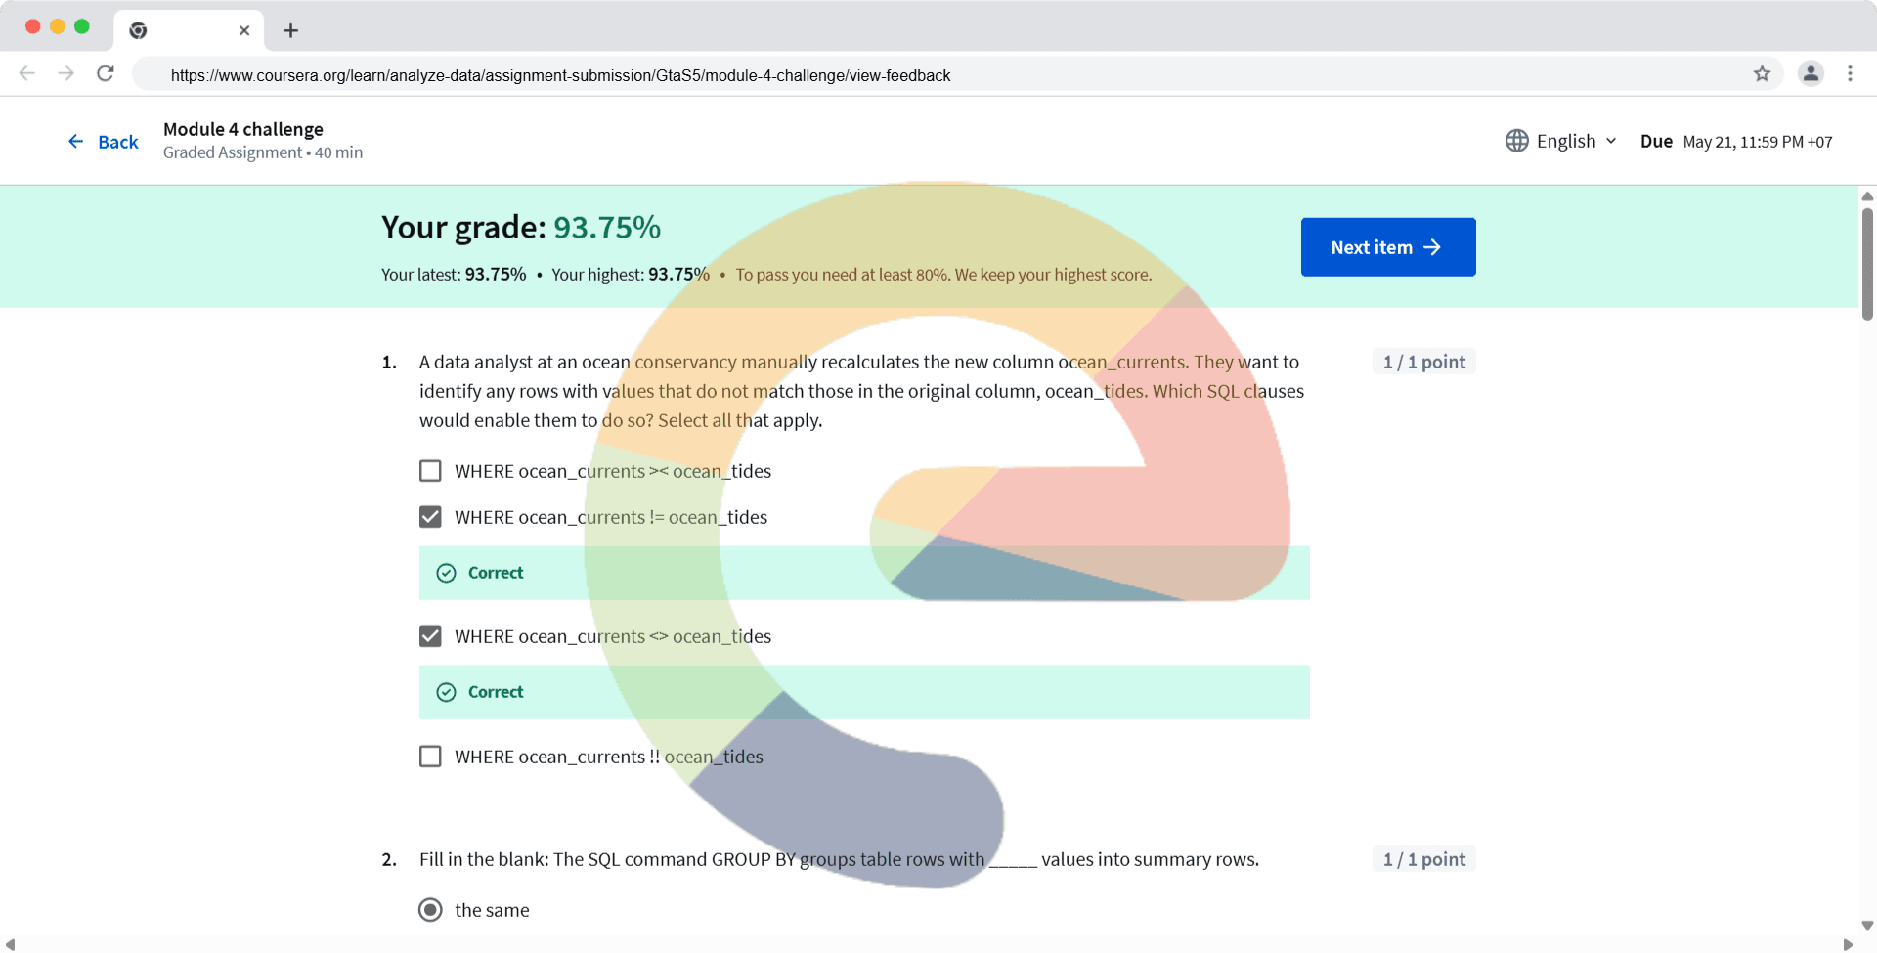Check the 'ocean_currents >< ocean_tides' option

tap(430, 471)
